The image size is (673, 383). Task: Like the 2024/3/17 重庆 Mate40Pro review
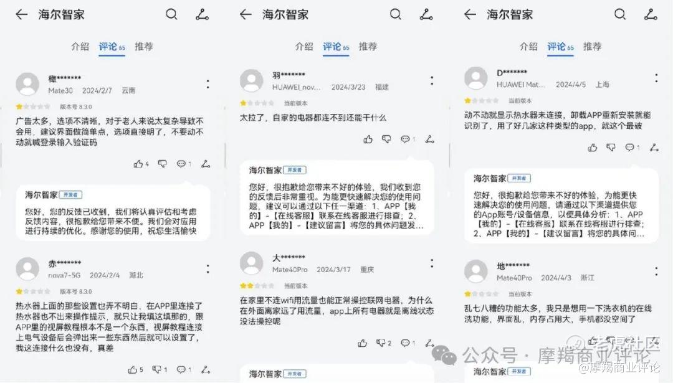coord(362,343)
